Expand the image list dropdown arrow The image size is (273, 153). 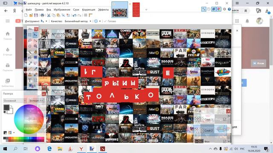tap(146, 9)
